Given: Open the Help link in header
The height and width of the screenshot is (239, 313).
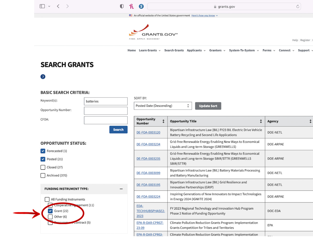Looking at the screenshot, I should (295, 40).
